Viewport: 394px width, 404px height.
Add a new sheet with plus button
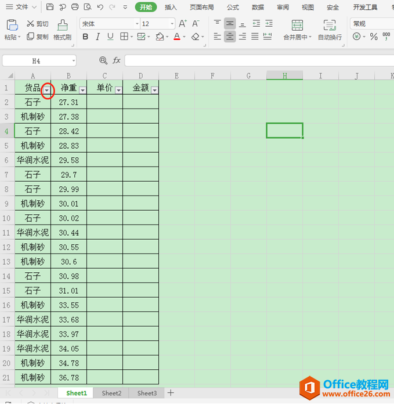(171, 393)
